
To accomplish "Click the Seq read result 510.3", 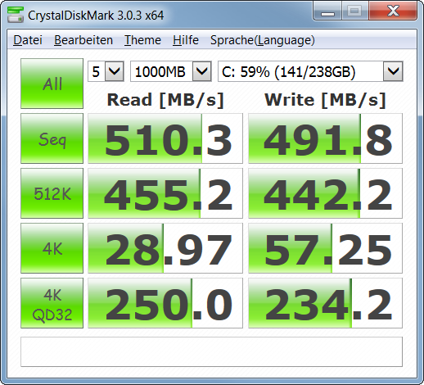I will pyautogui.click(x=165, y=138).
